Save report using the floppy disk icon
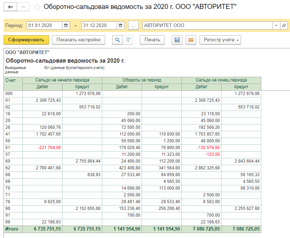Screen dimensions: 290x238 click(177, 40)
